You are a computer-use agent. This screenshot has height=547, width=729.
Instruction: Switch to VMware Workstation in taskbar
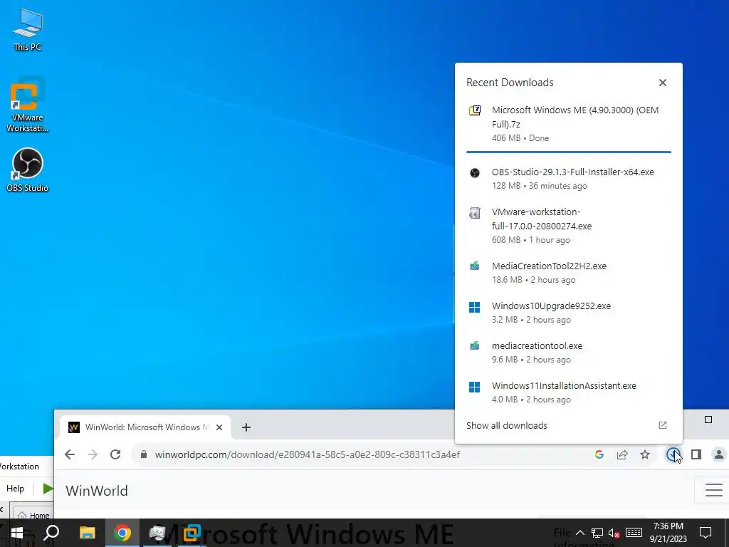click(192, 533)
